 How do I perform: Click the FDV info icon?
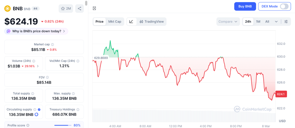pyautogui.click(x=48, y=77)
